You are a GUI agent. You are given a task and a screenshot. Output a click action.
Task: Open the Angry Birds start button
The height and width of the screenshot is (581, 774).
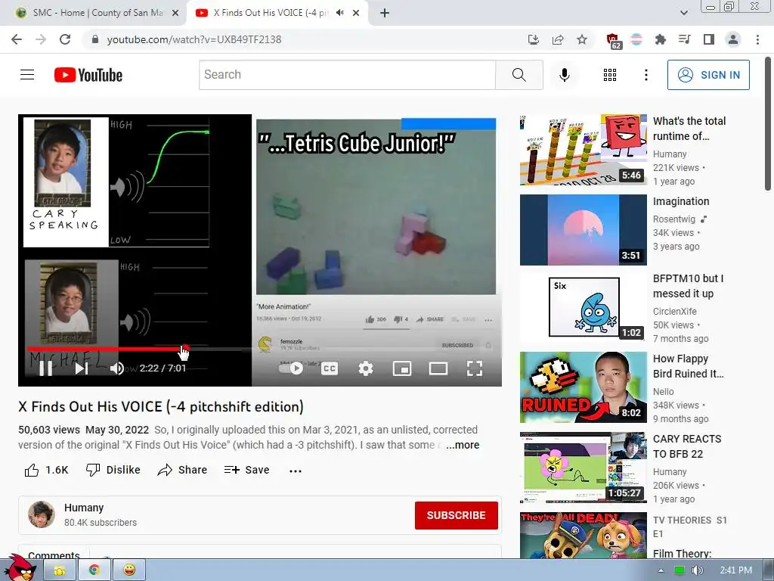pos(20,568)
